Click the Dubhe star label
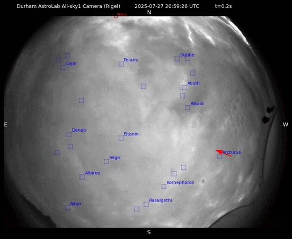This screenshot has height=239, width=292. (187, 55)
